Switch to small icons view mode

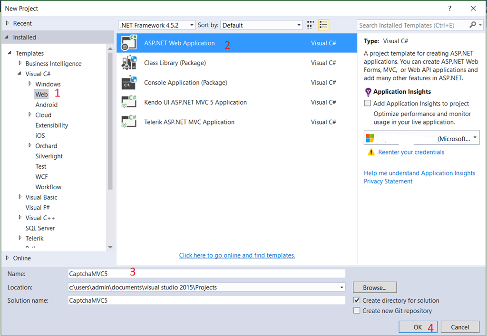pos(310,25)
